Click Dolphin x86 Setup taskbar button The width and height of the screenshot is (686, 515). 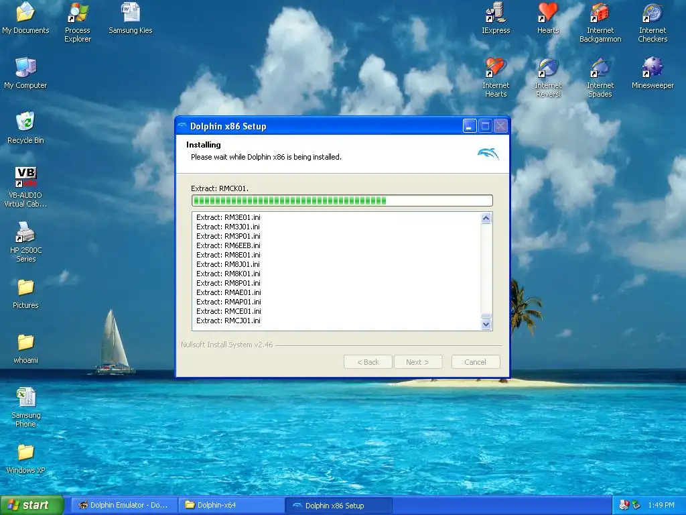coord(338,506)
